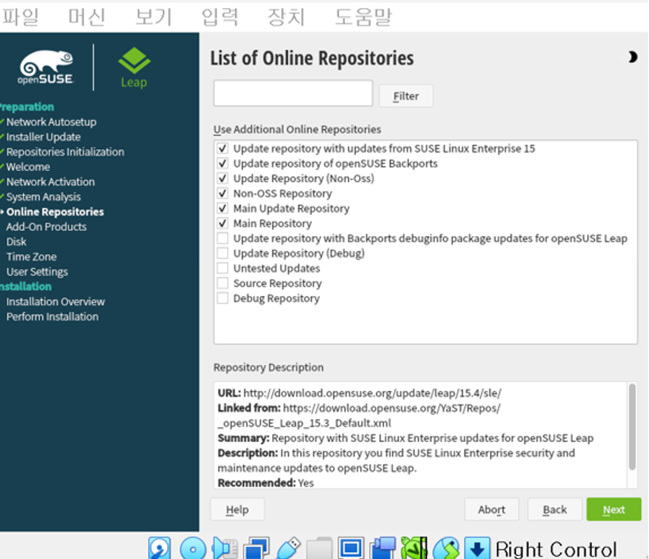This screenshot has width=649, height=559.
Task: Click the green Leap logo
Action: [134, 68]
